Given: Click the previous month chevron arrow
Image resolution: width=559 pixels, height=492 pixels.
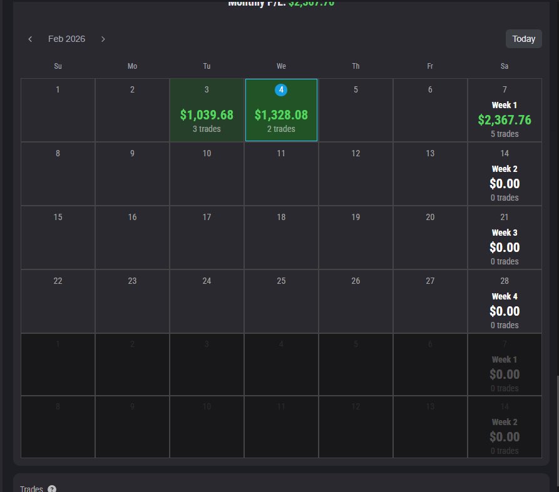Looking at the screenshot, I should coord(30,39).
